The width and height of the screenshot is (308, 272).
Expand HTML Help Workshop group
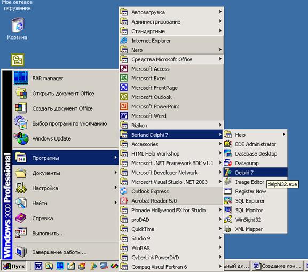click(x=171, y=153)
